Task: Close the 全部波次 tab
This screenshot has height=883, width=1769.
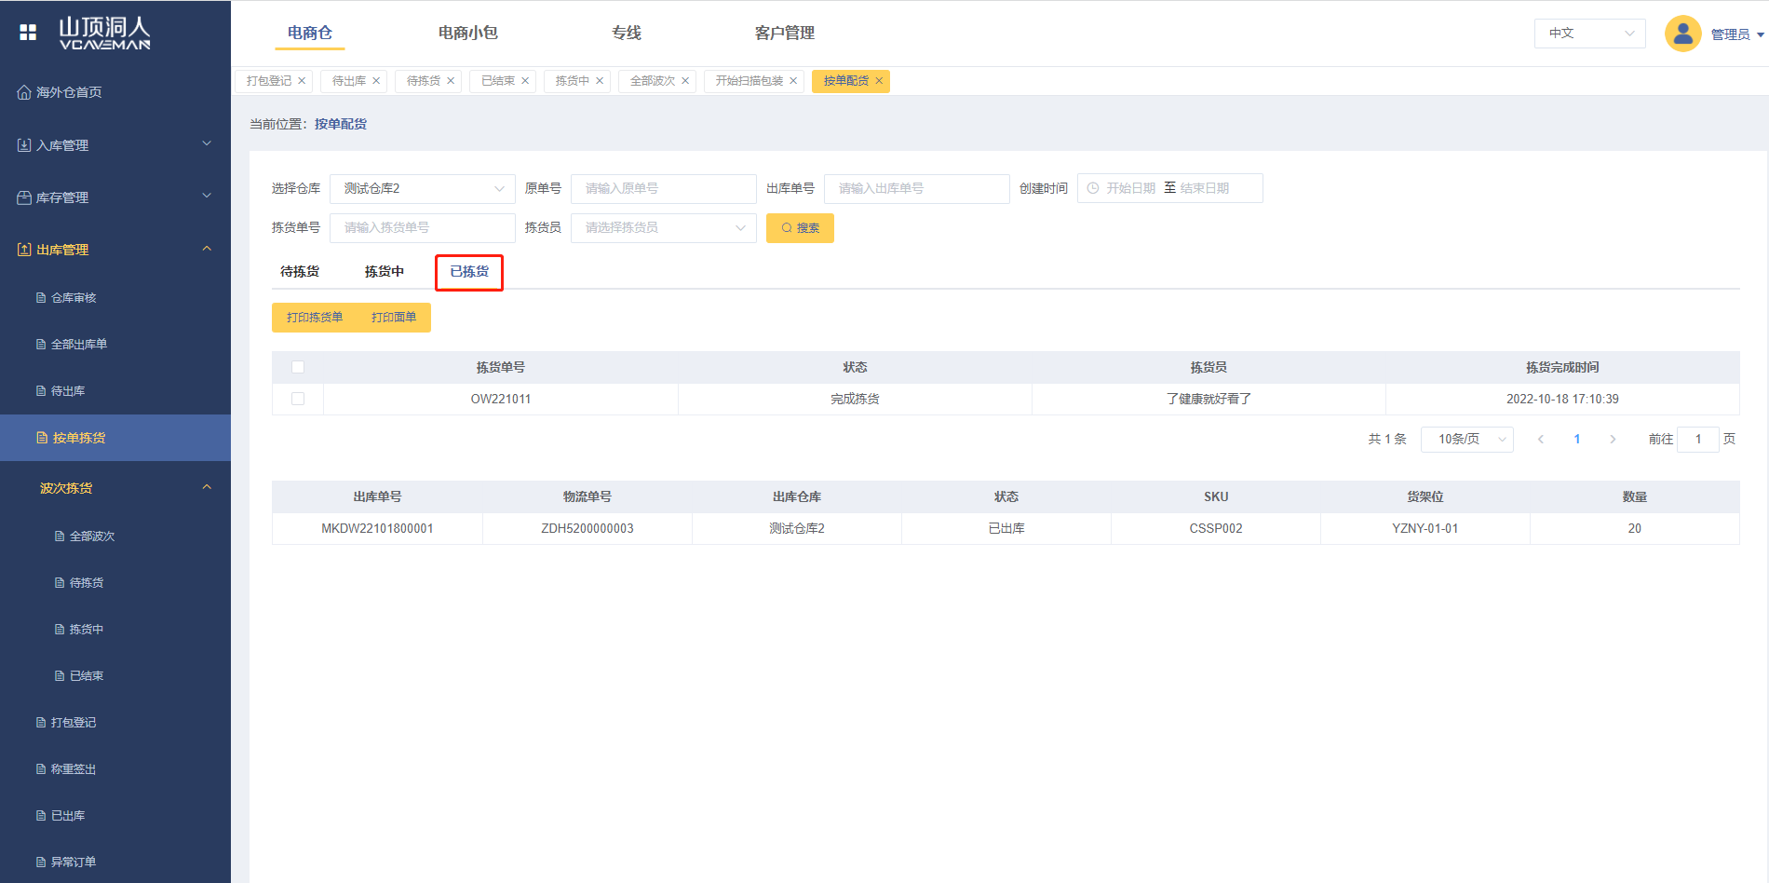Action: 685,81
